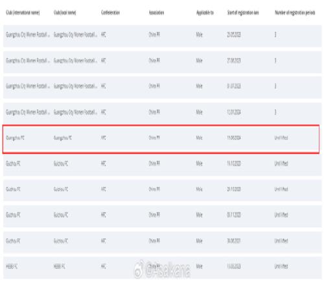The height and width of the screenshot is (285, 324).
Task: Click the 11.10.2020 ban start date
Action: pos(234,163)
